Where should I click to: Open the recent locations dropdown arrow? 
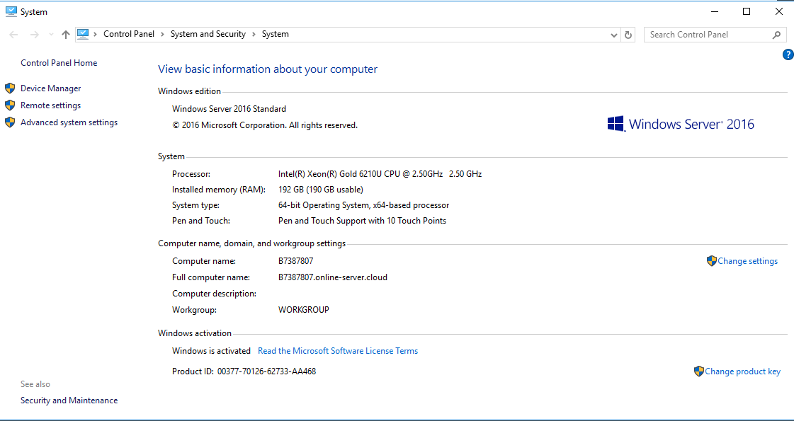51,35
